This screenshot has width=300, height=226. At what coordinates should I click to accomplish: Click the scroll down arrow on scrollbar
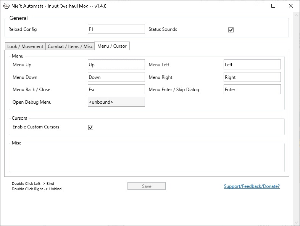296,223
